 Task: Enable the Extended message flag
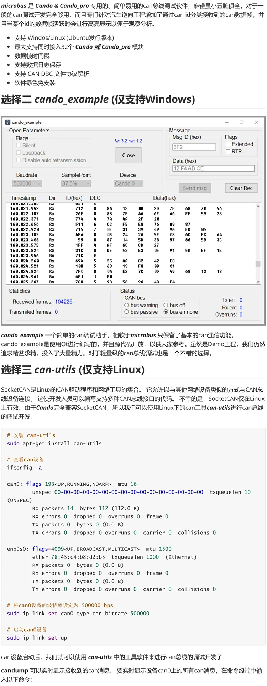[x=228, y=144]
